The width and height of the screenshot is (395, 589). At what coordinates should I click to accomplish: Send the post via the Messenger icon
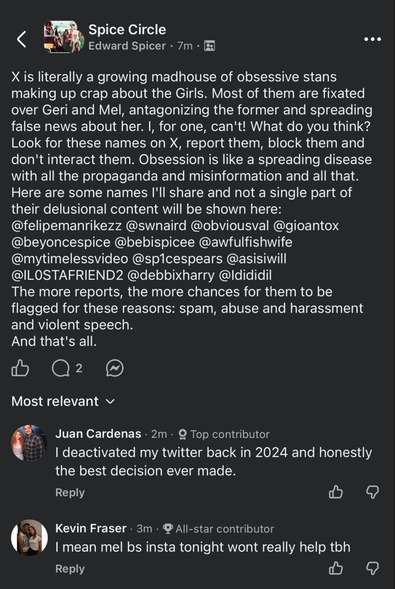point(114,368)
